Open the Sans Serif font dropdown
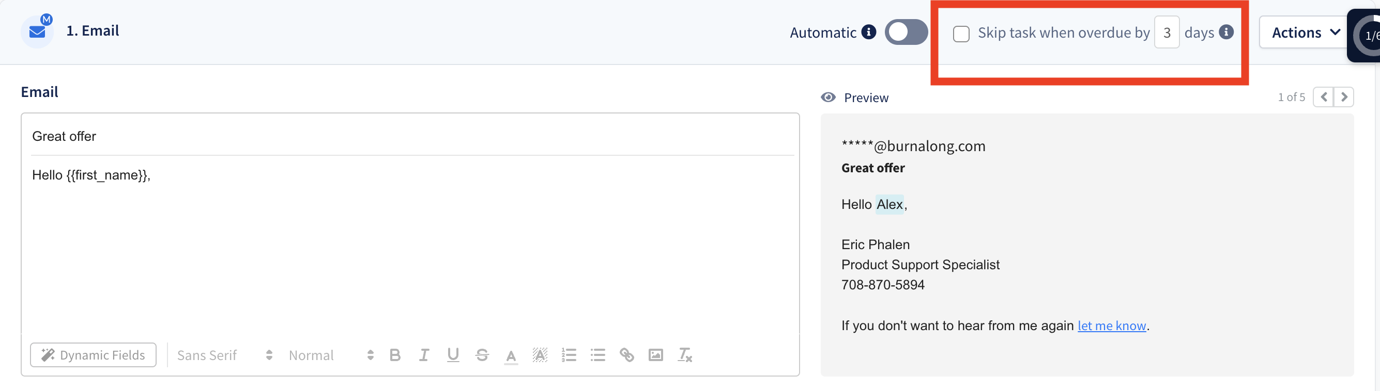This screenshot has width=1380, height=391. pos(224,355)
